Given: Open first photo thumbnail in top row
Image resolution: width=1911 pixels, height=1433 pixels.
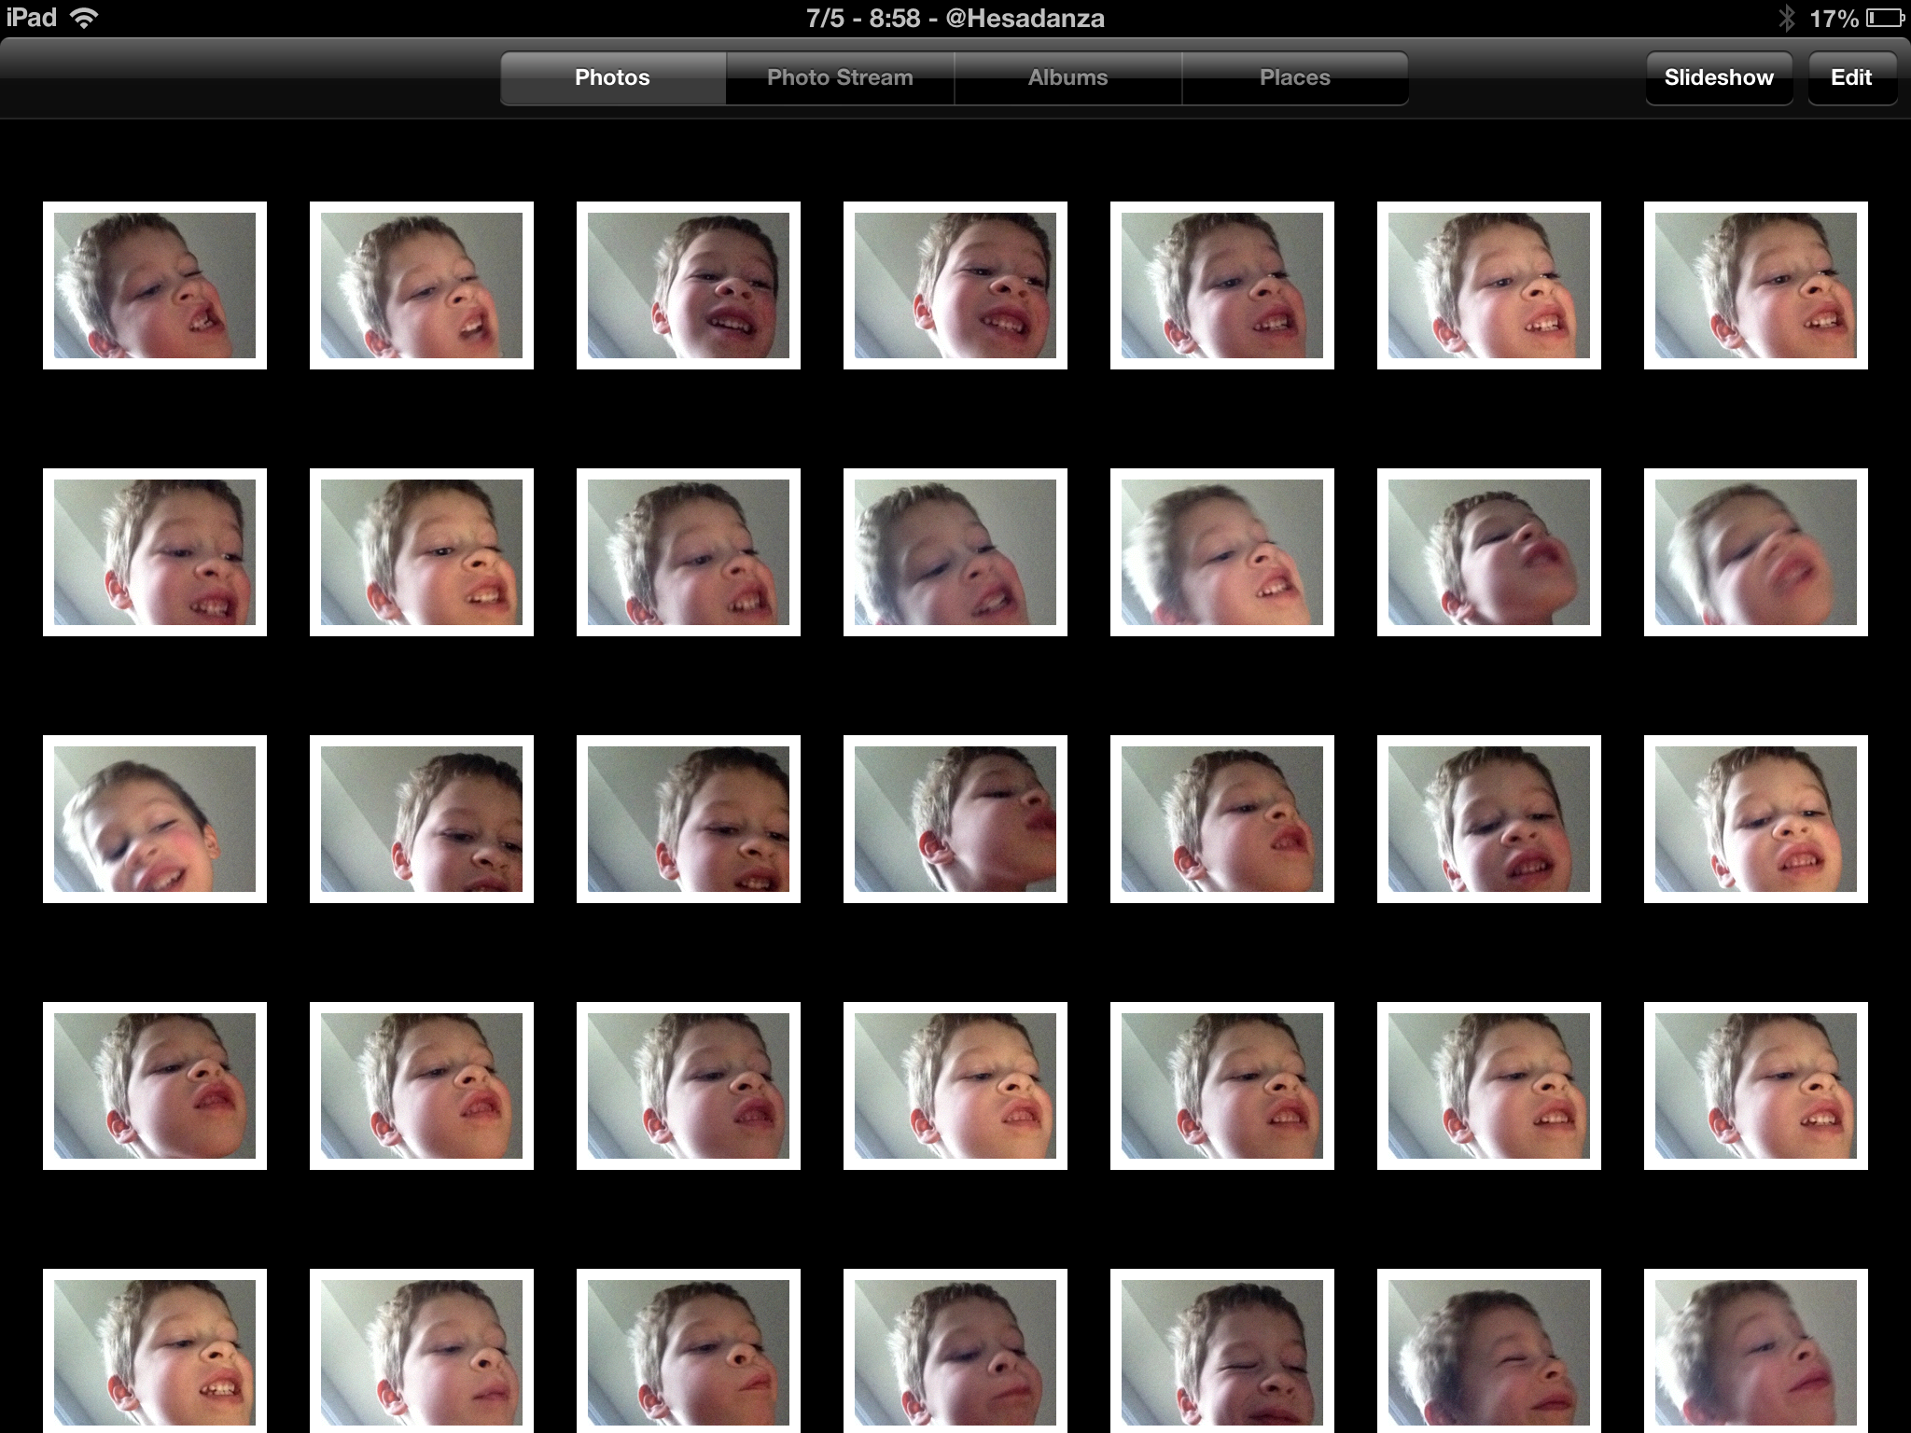Looking at the screenshot, I should pos(155,285).
